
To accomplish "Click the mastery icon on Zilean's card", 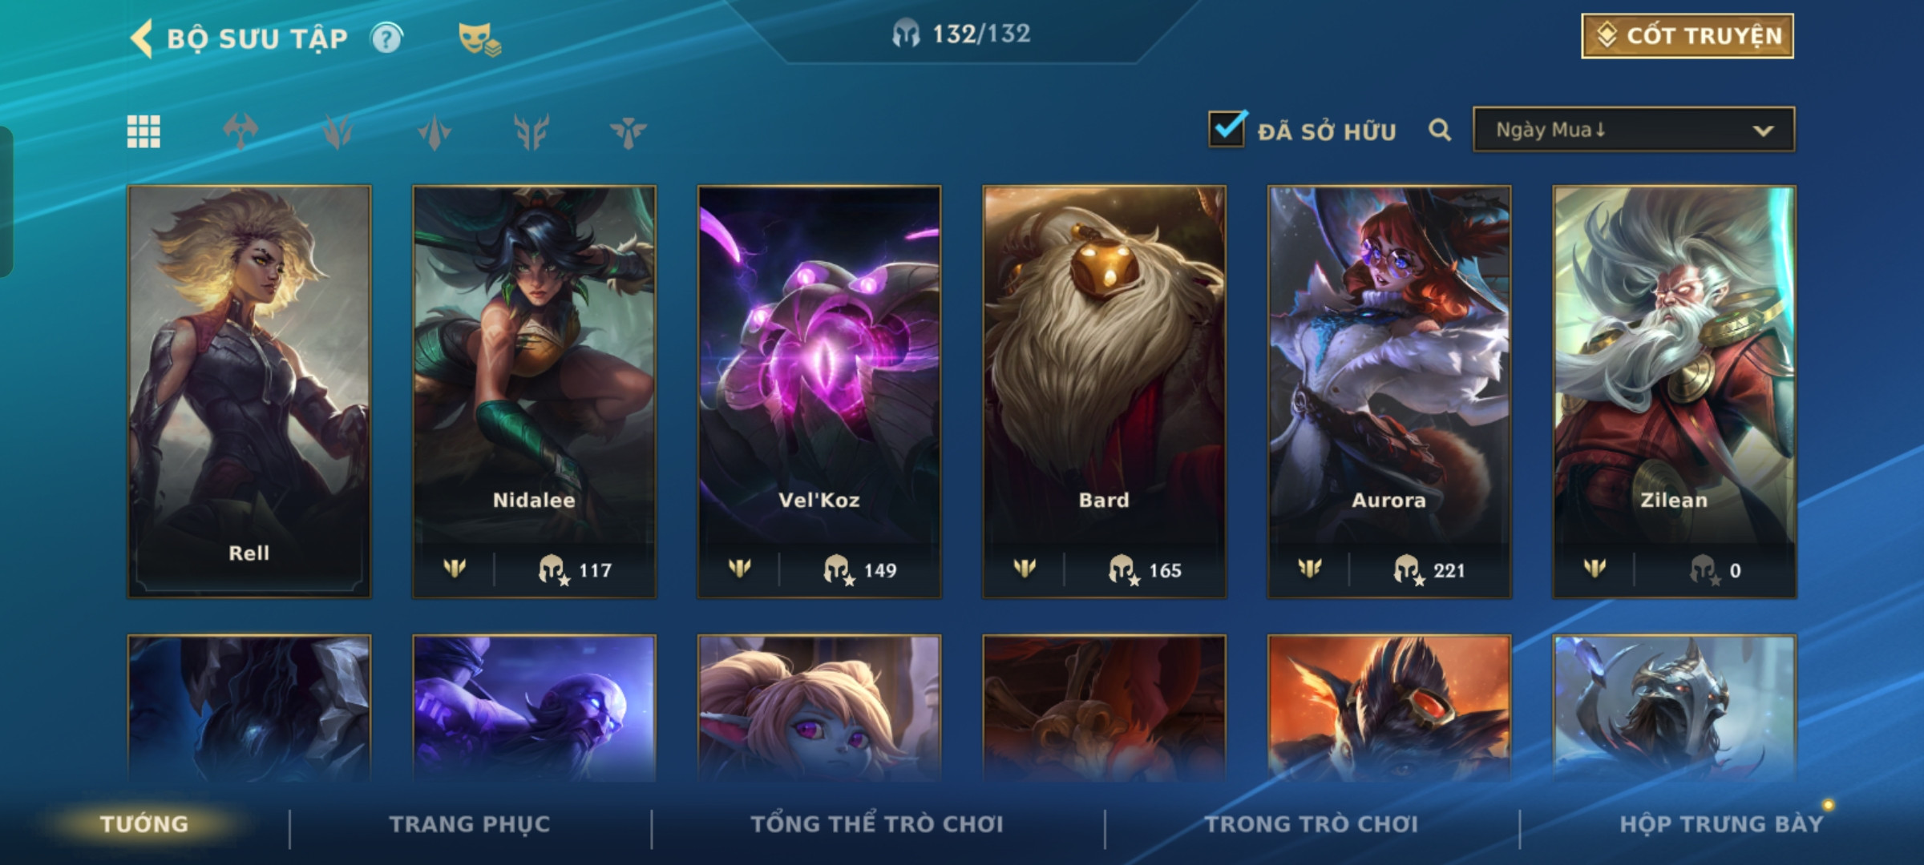I will (x=1595, y=569).
